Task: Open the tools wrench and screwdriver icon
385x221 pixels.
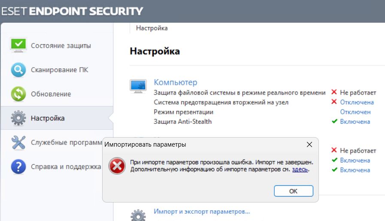Action: coord(18,142)
